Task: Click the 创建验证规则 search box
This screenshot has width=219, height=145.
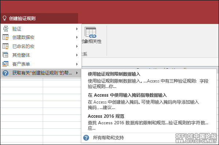Action: (x=39, y=18)
